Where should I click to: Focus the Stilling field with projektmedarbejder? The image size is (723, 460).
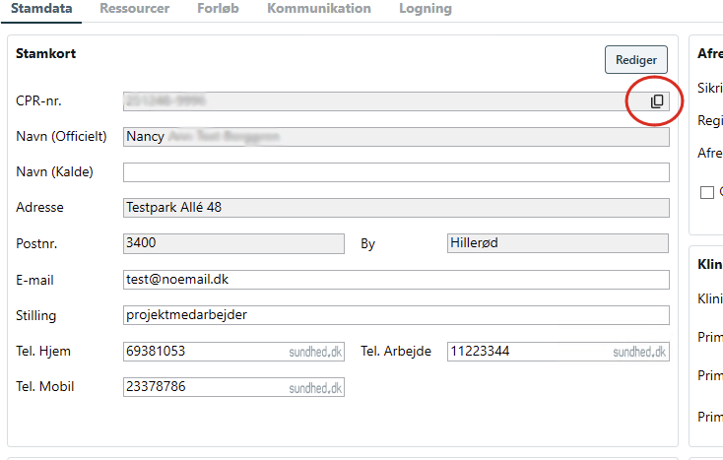pyautogui.click(x=395, y=315)
